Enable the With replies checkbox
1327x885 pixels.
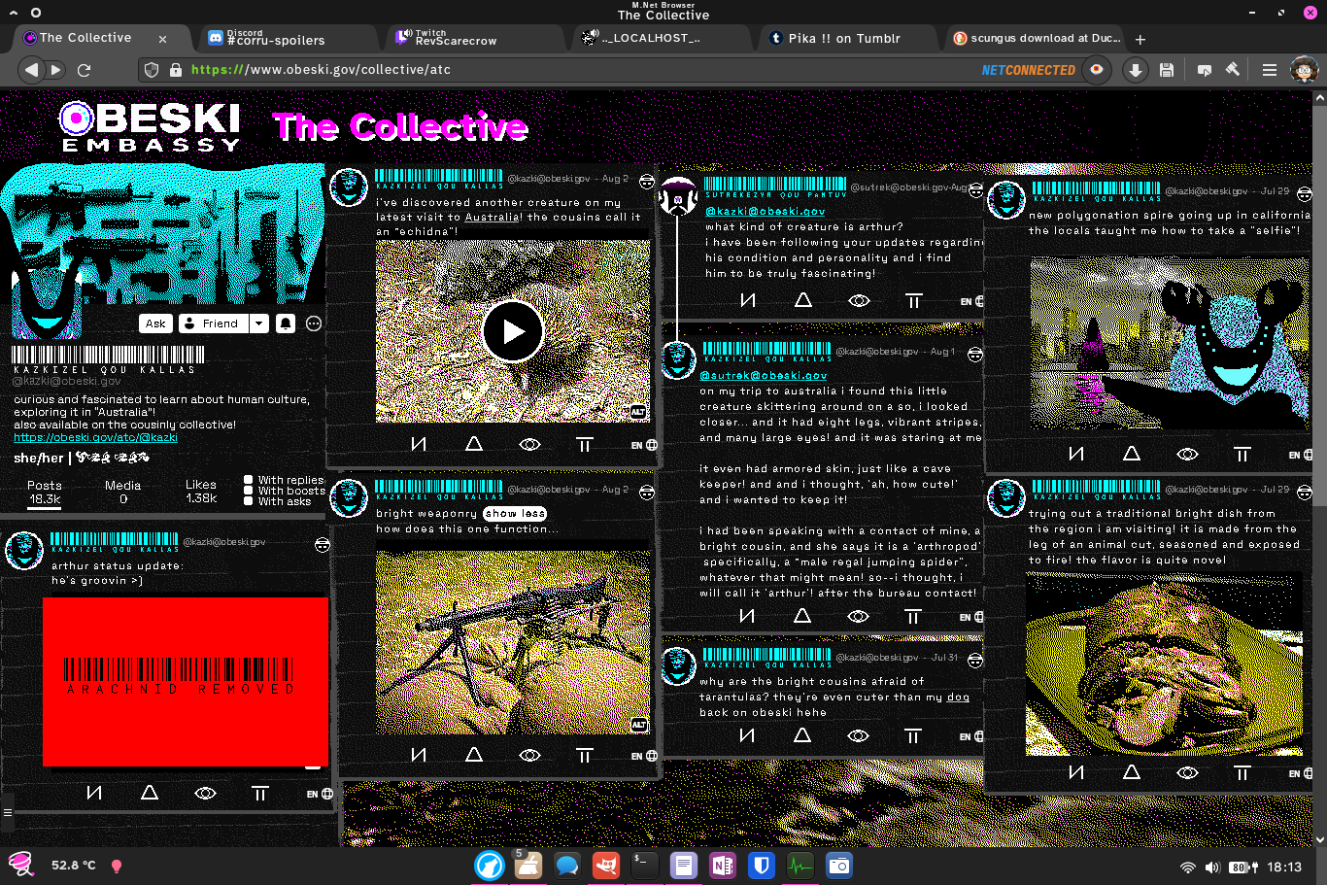pyautogui.click(x=249, y=480)
